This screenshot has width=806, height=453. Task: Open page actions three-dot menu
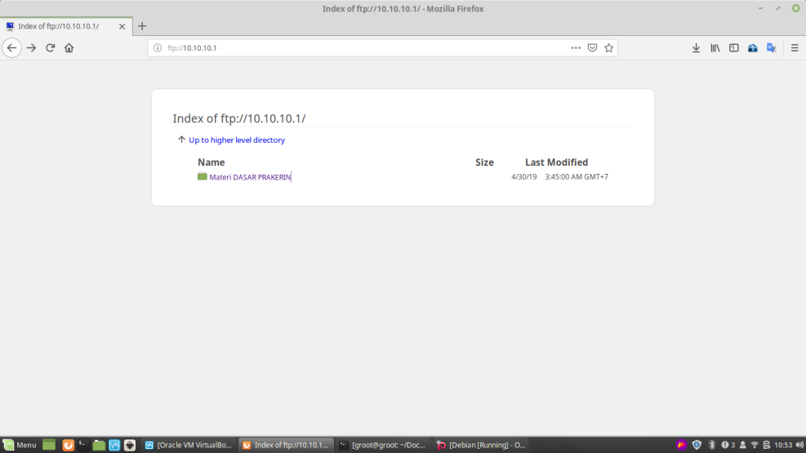576,48
